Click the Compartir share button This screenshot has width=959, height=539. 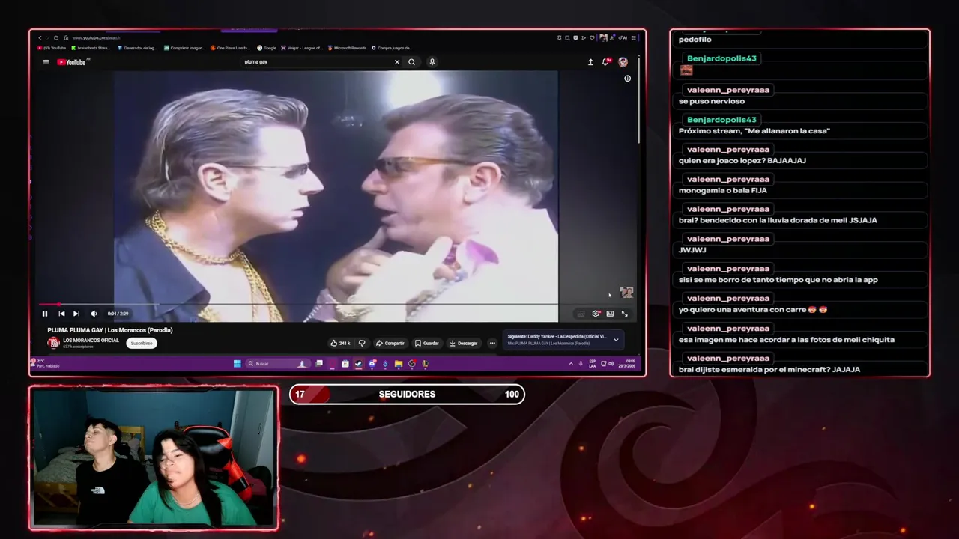[x=390, y=343]
